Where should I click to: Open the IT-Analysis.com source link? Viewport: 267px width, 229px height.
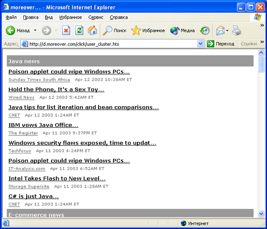(27, 169)
